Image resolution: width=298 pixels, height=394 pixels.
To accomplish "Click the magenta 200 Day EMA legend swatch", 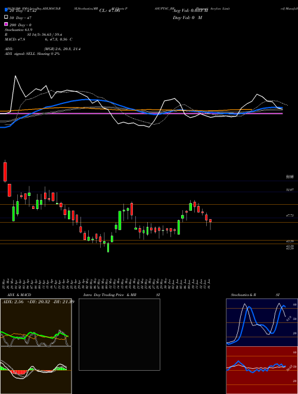I will tap(6, 24).
